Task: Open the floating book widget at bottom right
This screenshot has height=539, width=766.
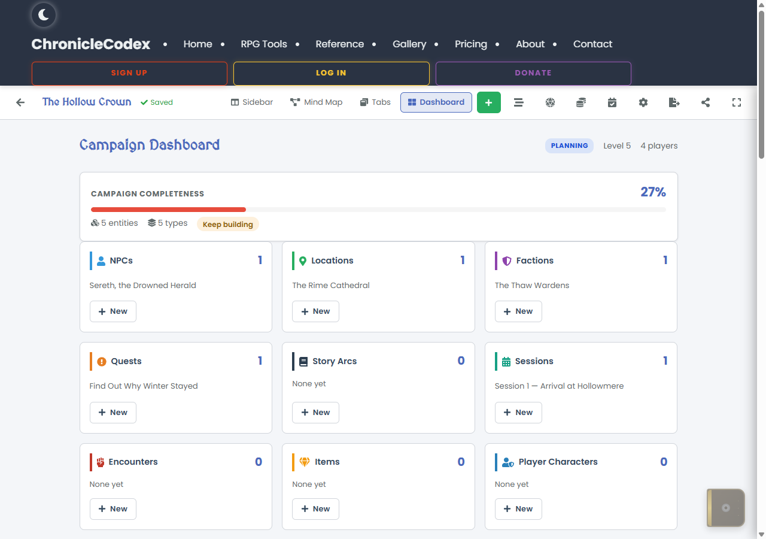Action: tap(726, 508)
